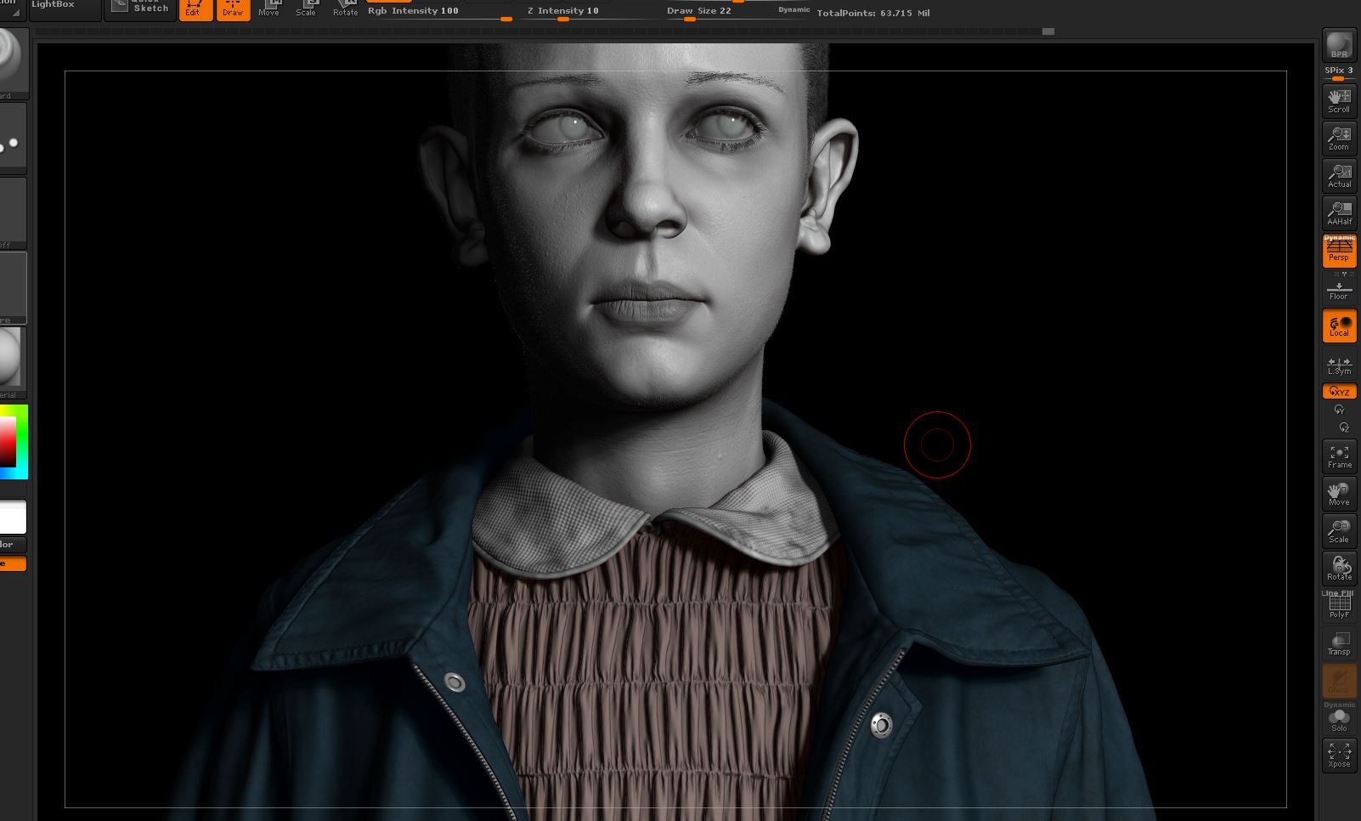Toggle PolyF line fill display
Image resolution: width=1361 pixels, height=821 pixels.
tap(1339, 605)
